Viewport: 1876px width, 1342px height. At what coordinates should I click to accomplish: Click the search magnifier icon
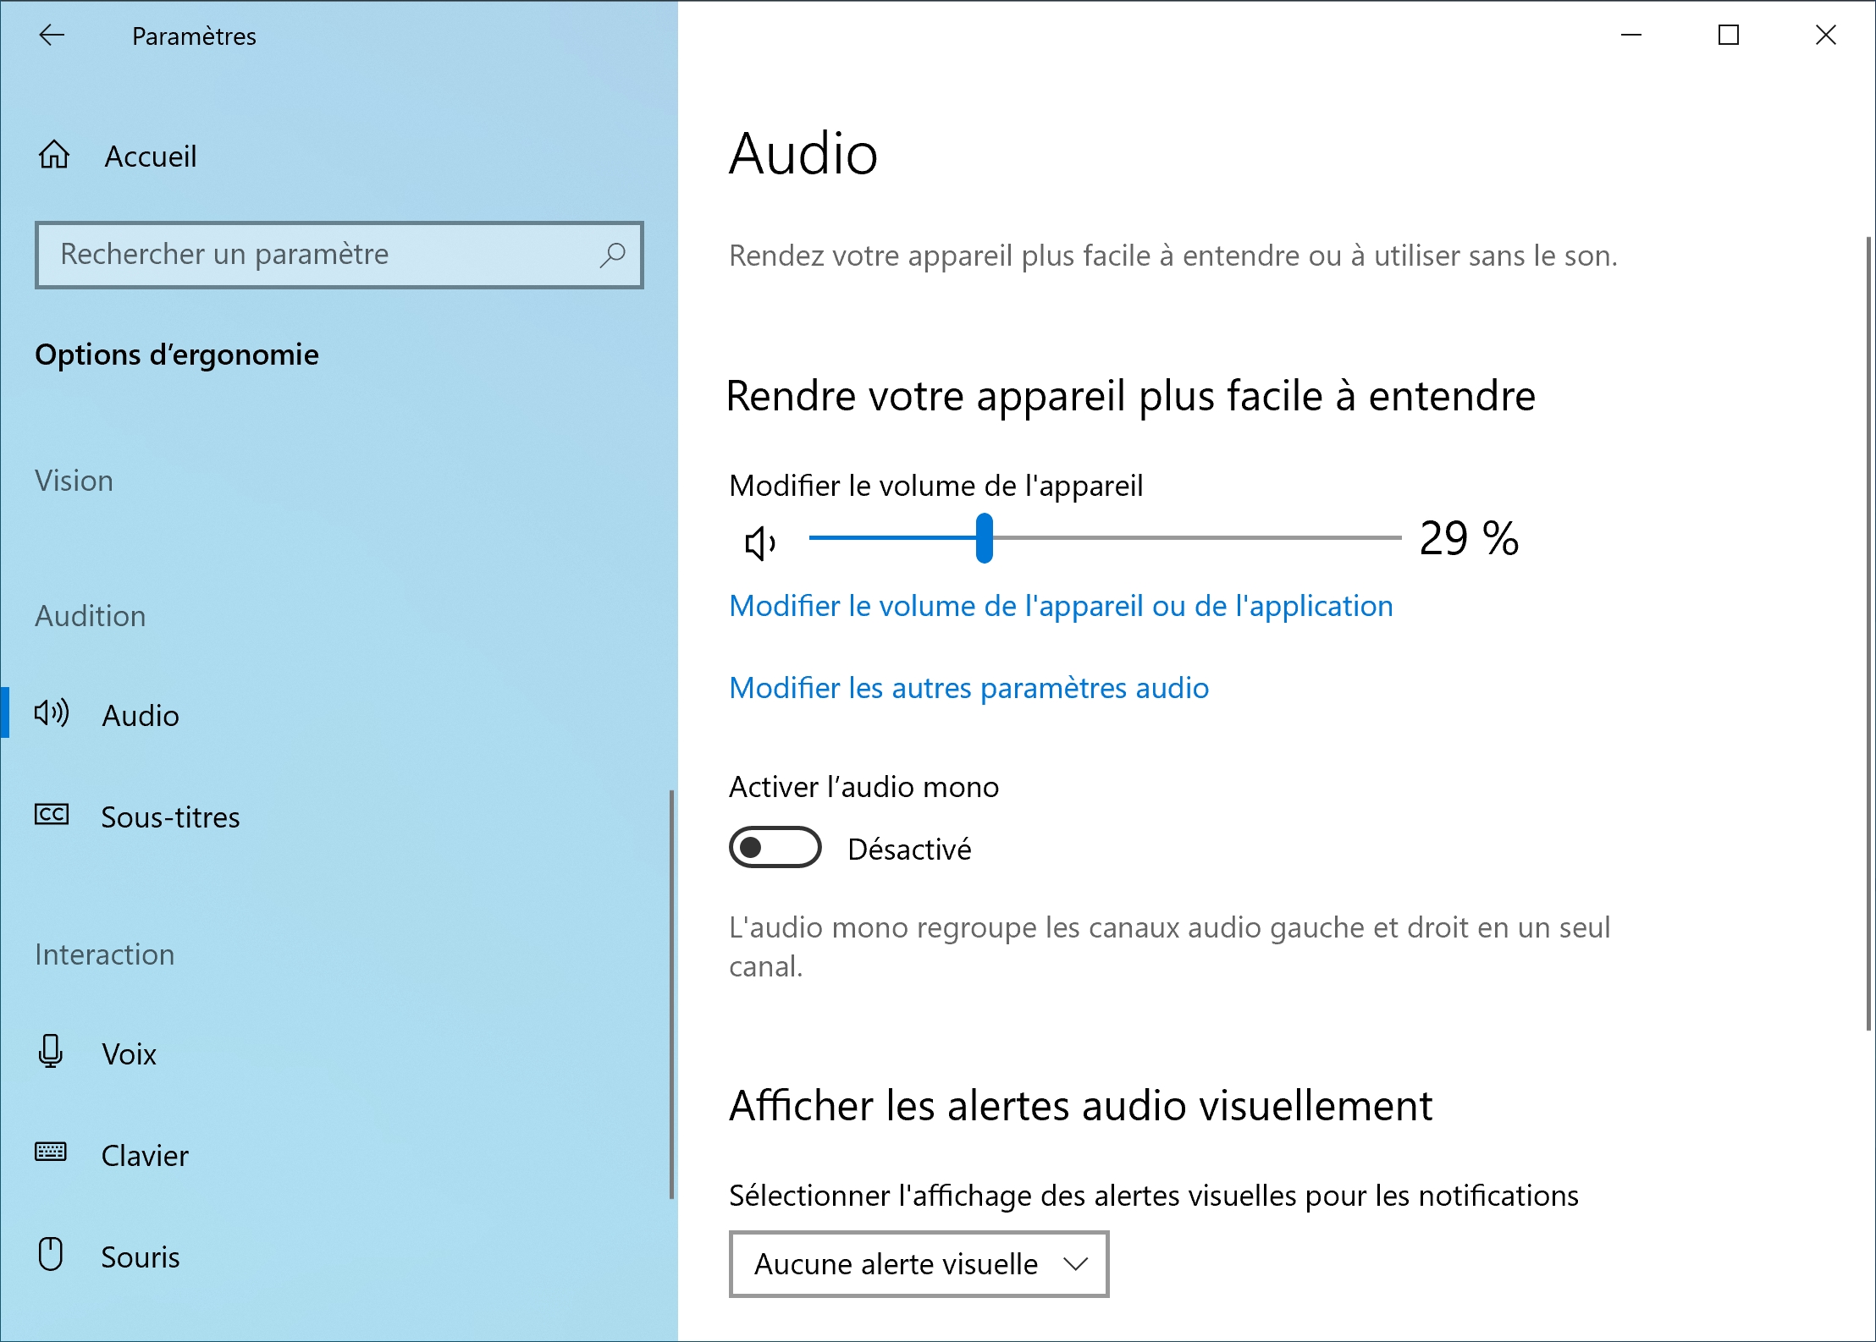pyautogui.click(x=612, y=255)
